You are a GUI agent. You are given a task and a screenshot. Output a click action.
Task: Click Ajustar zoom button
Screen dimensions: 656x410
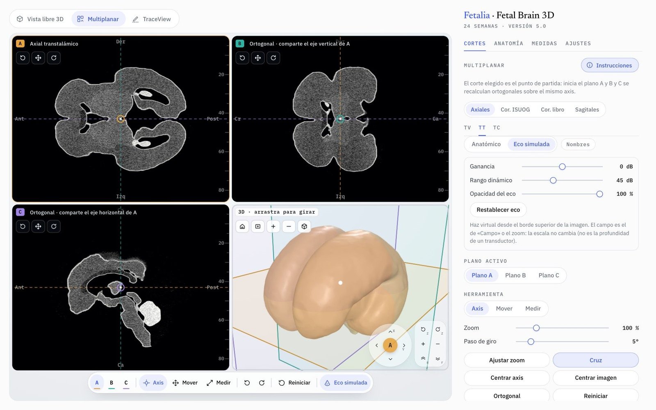coord(507,360)
